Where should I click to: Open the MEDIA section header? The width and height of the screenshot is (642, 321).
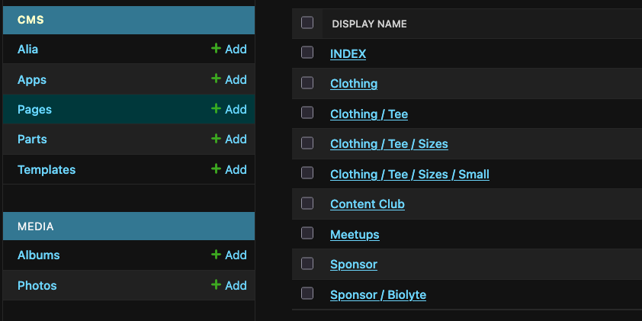click(36, 226)
